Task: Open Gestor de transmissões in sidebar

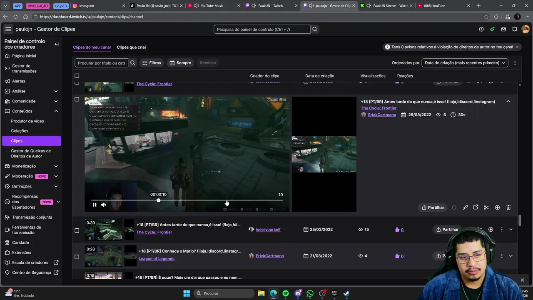Action: (x=24, y=68)
